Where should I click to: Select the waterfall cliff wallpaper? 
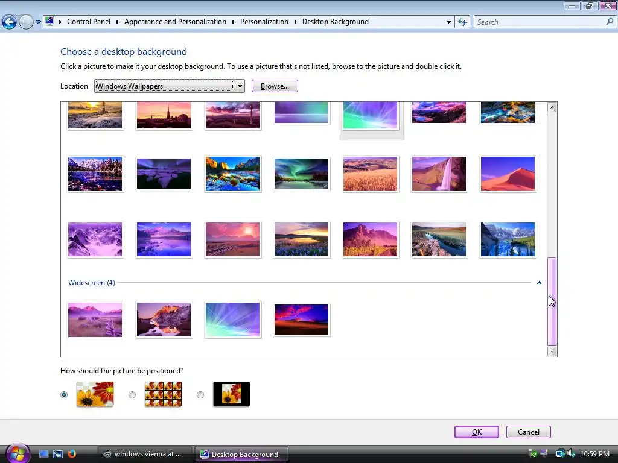(439, 174)
